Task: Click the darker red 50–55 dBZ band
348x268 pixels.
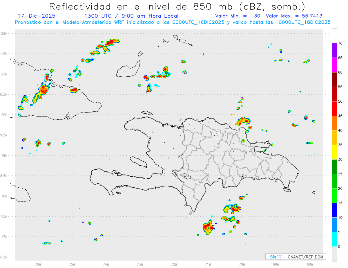Action: (x=334, y=94)
